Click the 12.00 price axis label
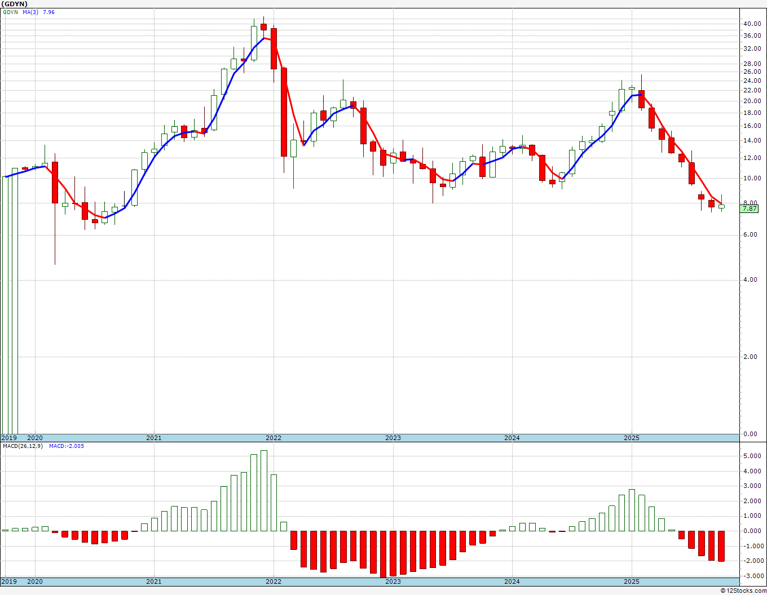This screenshot has width=767, height=595. point(752,158)
